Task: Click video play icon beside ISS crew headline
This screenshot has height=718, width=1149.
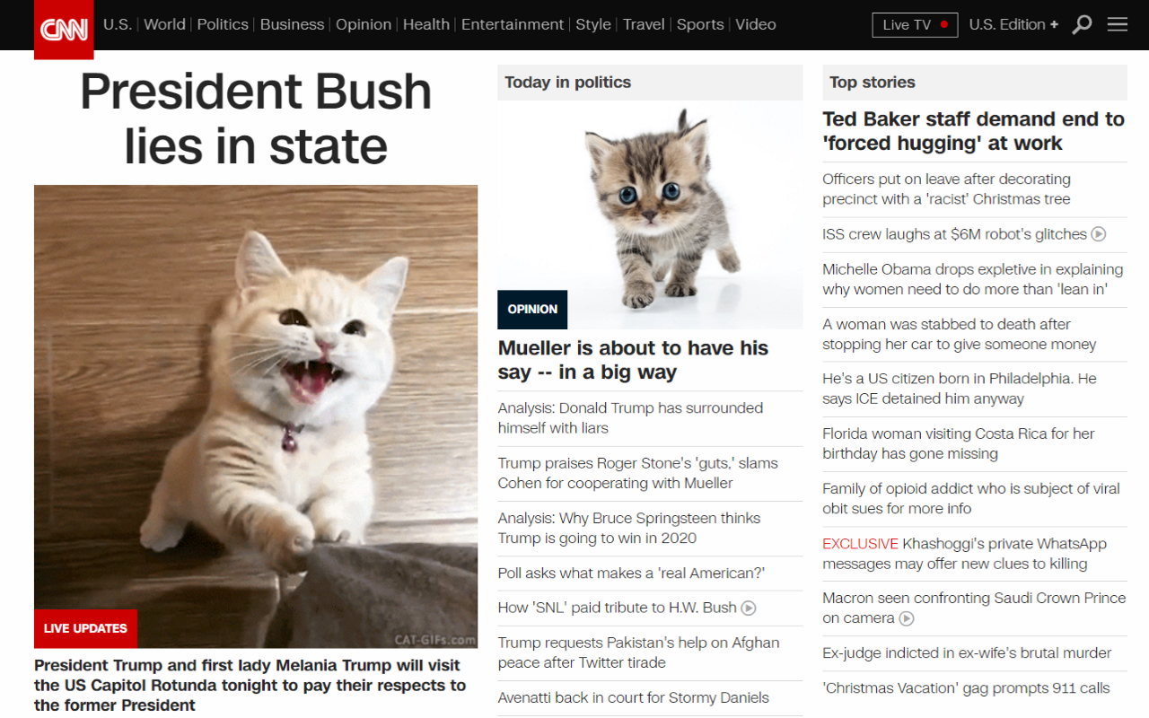Action: point(1098,234)
